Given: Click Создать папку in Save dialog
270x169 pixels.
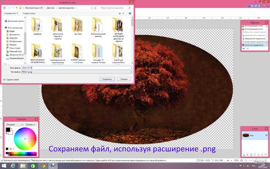Looking at the screenshot, I should pos(29,13).
